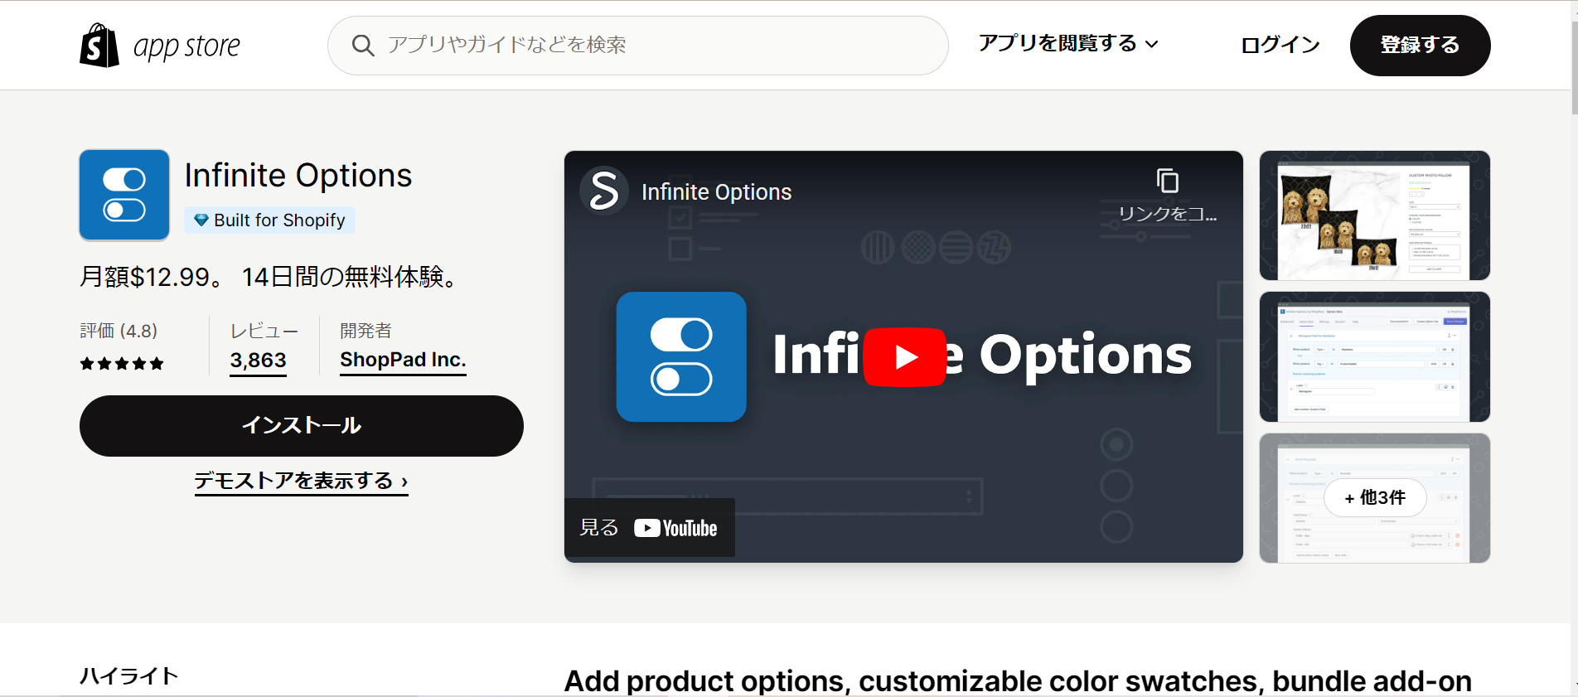Click the Built for Shopify diamond icon

(x=201, y=220)
